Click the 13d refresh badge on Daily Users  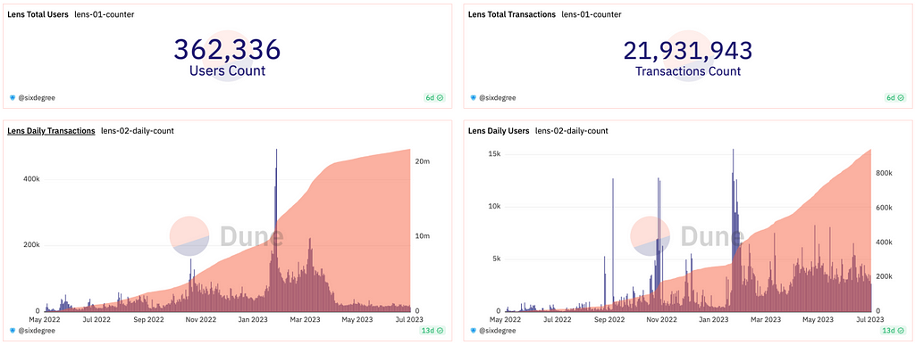(x=894, y=331)
